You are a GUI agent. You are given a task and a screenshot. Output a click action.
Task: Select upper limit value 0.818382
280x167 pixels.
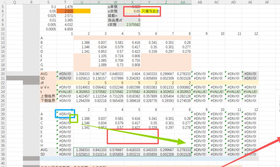pos(132,96)
